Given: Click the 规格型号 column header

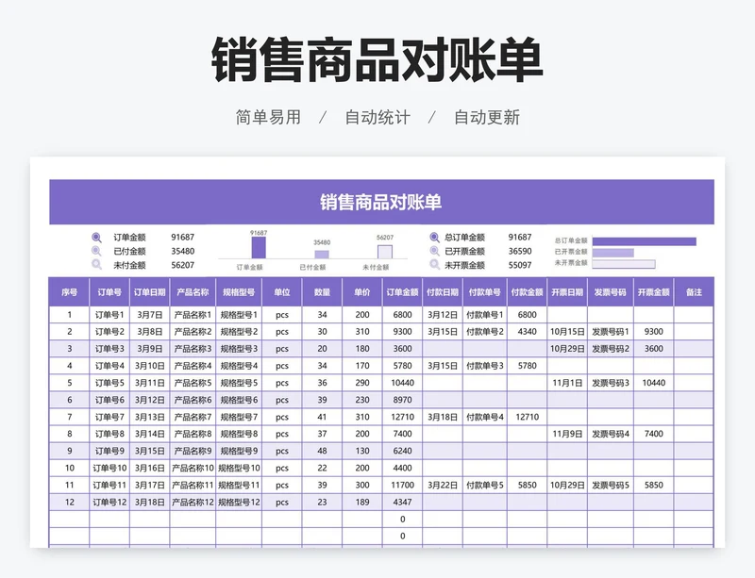Looking at the screenshot, I should (239, 292).
